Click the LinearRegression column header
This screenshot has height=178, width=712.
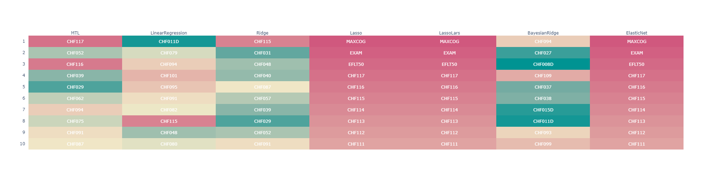169,33
